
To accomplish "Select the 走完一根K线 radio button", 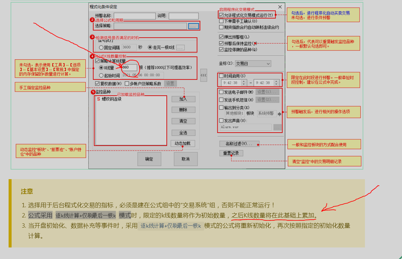I will [x=150, y=48].
